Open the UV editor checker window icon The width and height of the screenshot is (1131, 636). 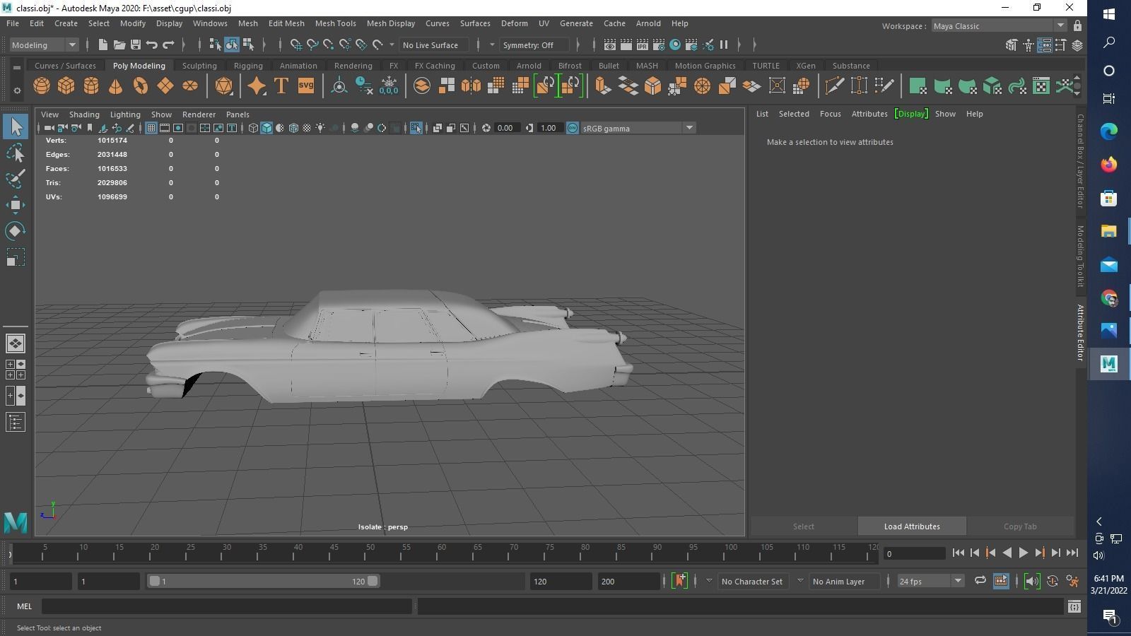pos(1041,86)
